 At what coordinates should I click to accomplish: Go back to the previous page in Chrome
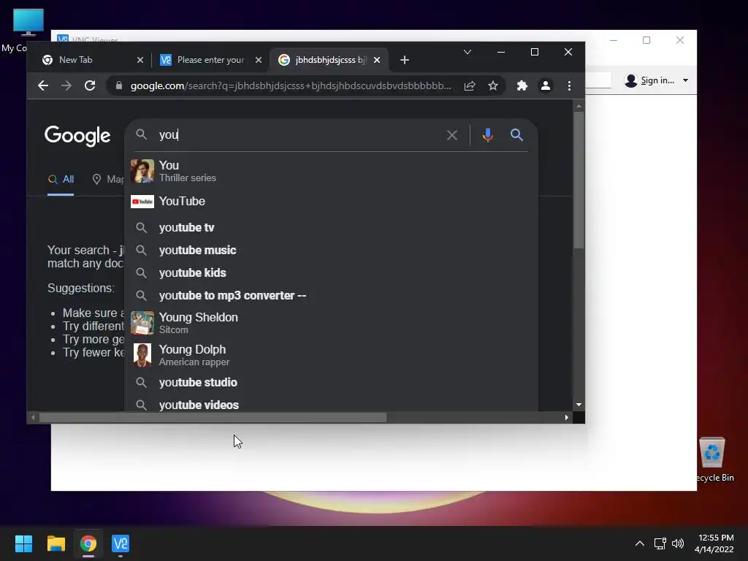pos(43,86)
